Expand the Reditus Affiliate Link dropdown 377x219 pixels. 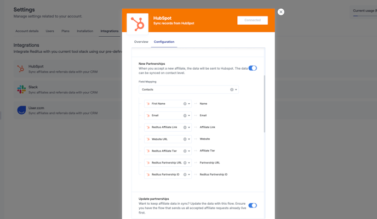189,127
